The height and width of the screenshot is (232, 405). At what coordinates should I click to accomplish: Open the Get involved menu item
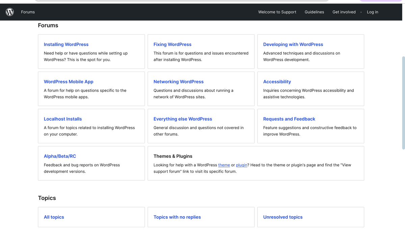(x=344, y=12)
